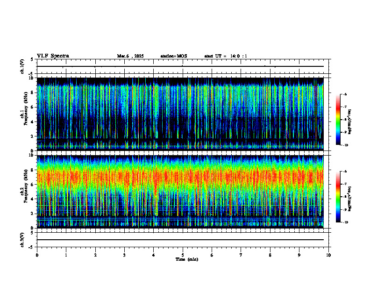Select the "start UT = 14:0 :1" text

point(226,56)
